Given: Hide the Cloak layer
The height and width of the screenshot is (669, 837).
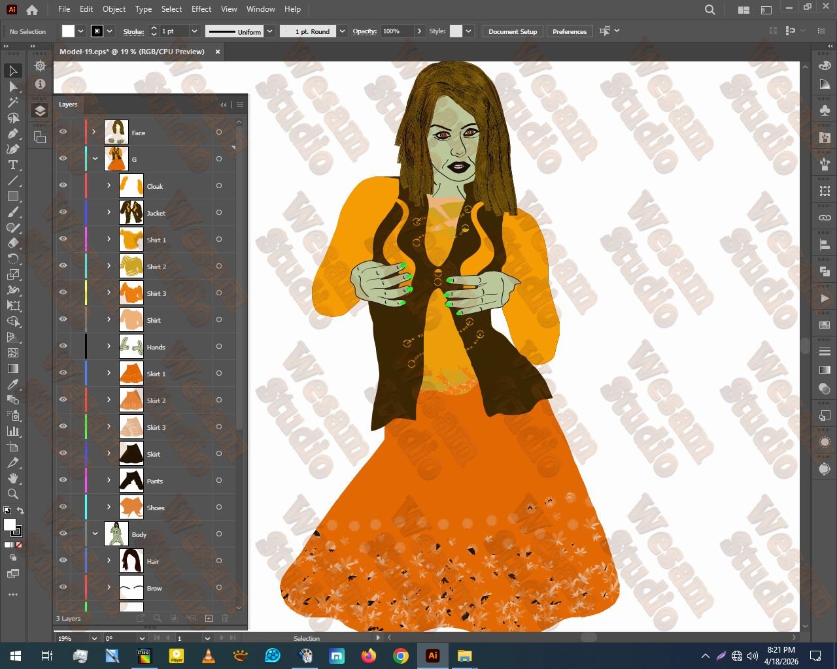Looking at the screenshot, I should [x=63, y=186].
